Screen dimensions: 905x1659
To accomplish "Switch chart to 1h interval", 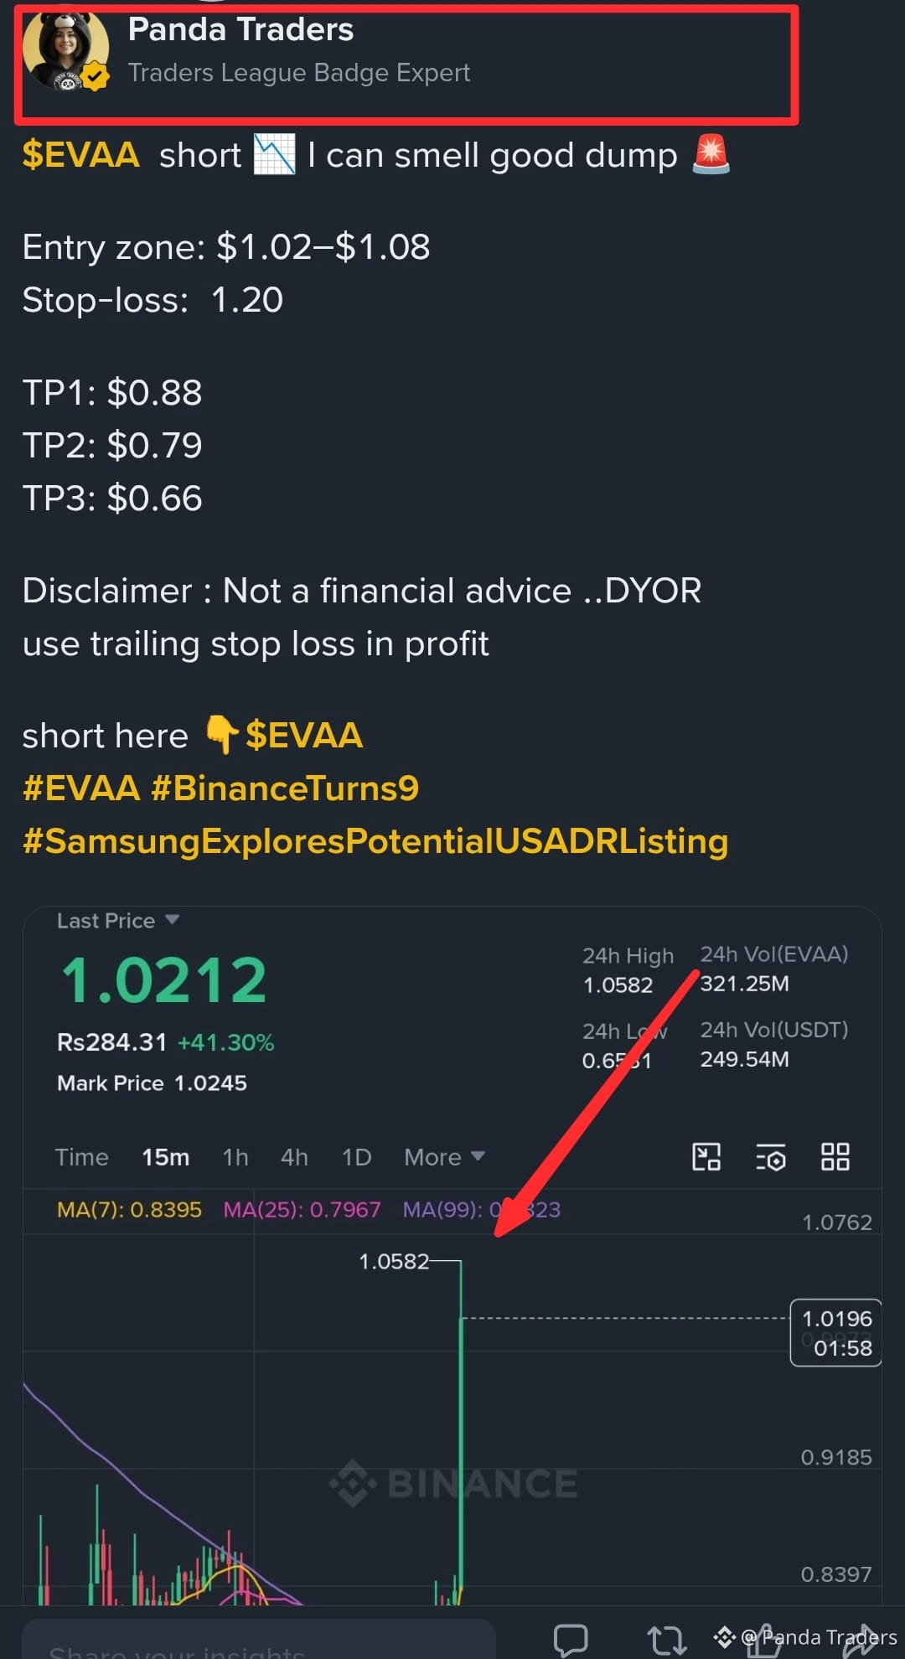I will (235, 1157).
